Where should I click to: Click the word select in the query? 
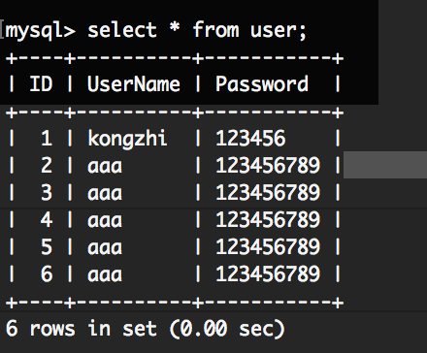click(x=122, y=30)
